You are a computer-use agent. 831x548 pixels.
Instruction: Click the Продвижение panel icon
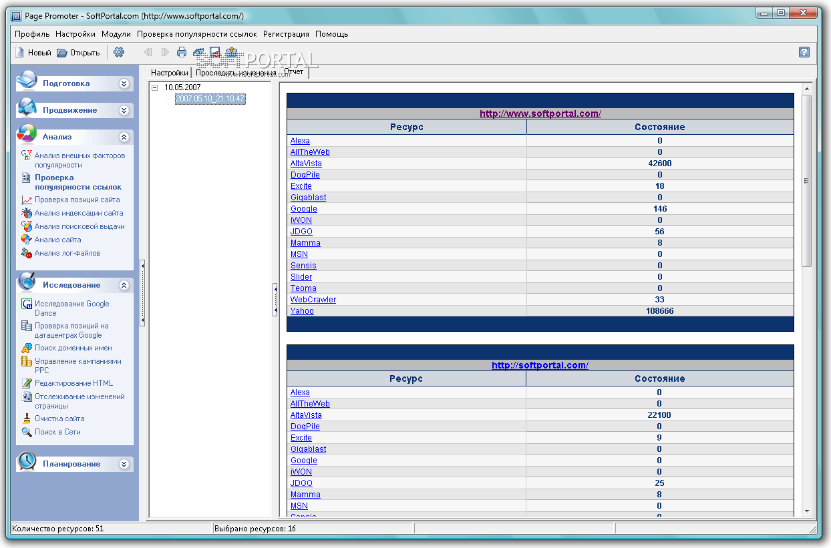click(x=27, y=107)
